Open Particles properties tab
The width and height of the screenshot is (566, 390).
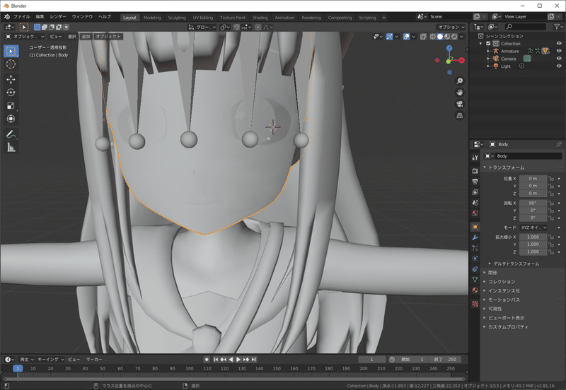click(x=475, y=248)
